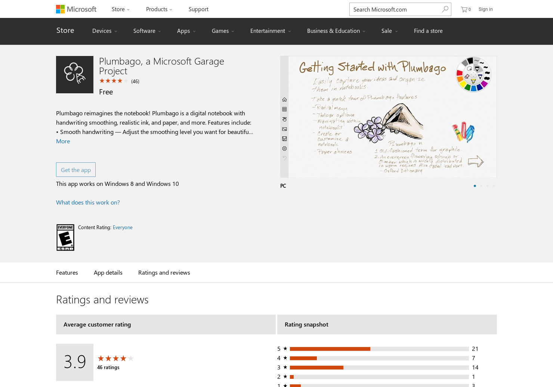The height and width of the screenshot is (387, 553).
Task: Click the 5 star rating bar
Action: [379, 349]
